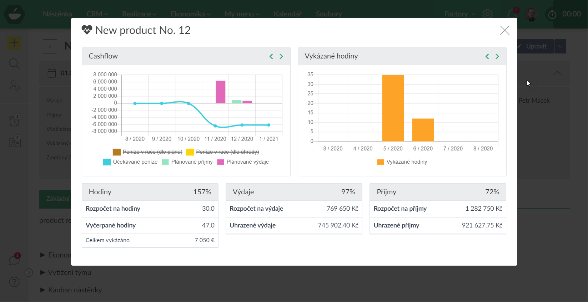This screenshot has width=588, height=302.
Task: Open the notifications bell
Action: click(511, 14)
